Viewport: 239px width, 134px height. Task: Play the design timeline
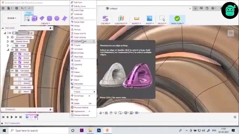(12, 117)
